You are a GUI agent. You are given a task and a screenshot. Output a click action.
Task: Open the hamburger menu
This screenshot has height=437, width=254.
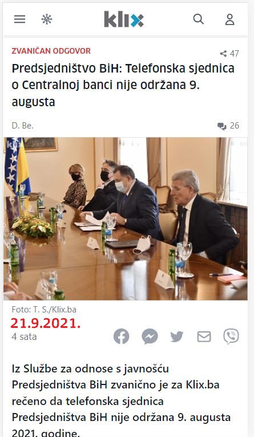pyautogui.click(x=20, y=19)
